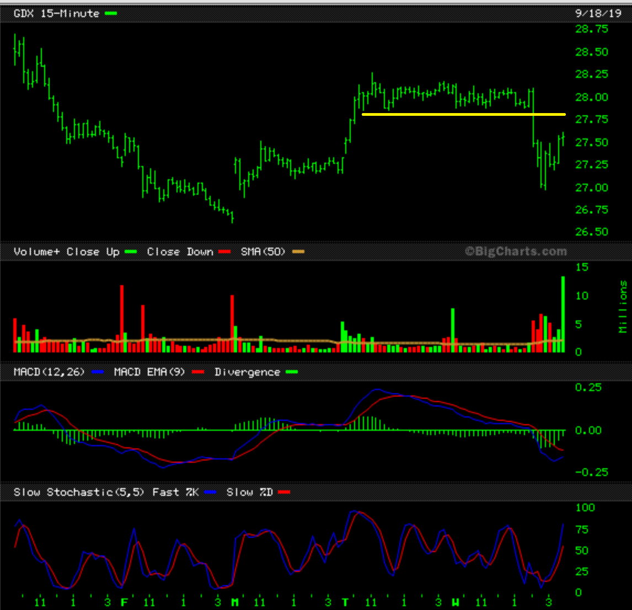This screenshot has height=610, width=632.
Task: Select the yellow horizontal support line
Action: pyautogui.click(x=463, y=114)
